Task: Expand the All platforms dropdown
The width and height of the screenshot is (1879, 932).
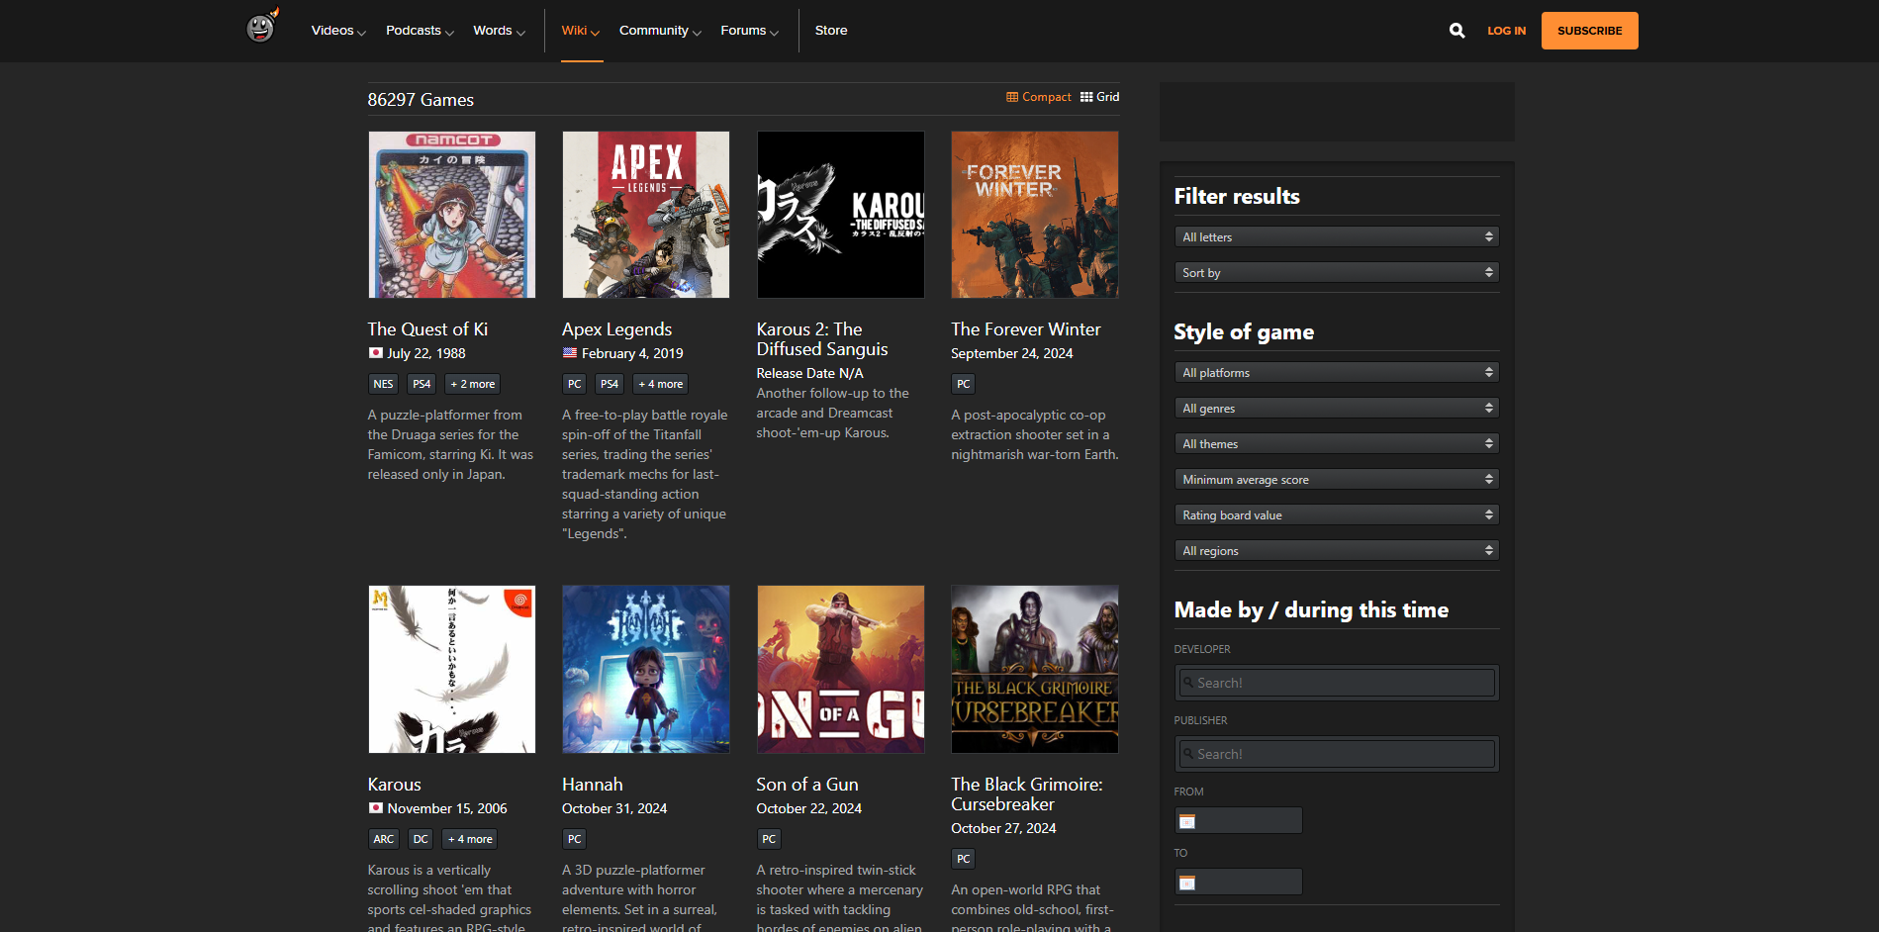Action: pyautogui.click(x=1337, y=373)
